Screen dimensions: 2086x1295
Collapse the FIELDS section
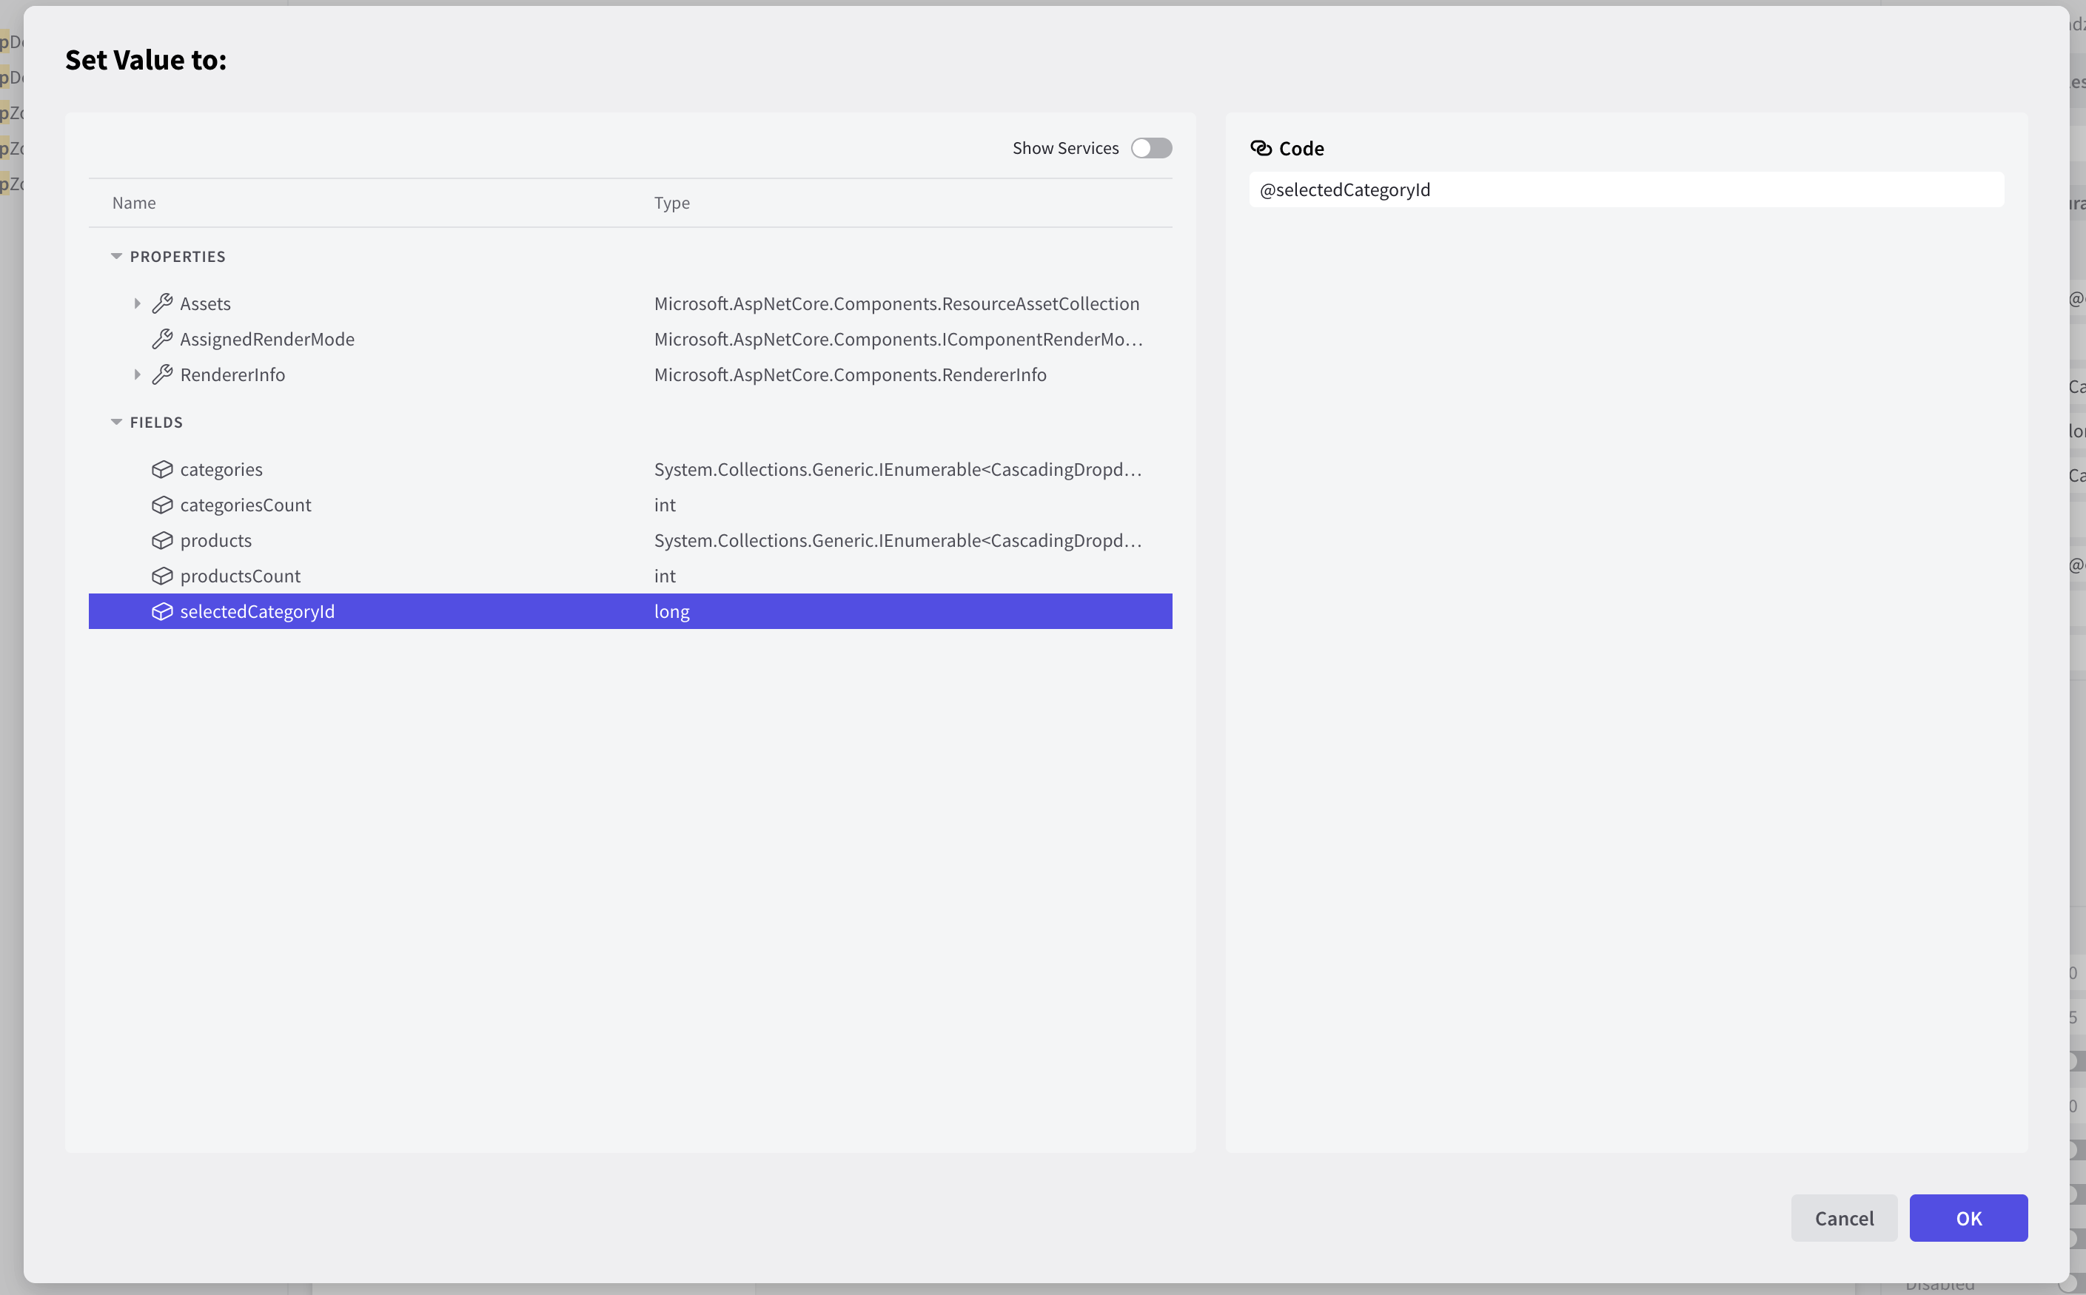pyautogui.click(x=116, y=423)
